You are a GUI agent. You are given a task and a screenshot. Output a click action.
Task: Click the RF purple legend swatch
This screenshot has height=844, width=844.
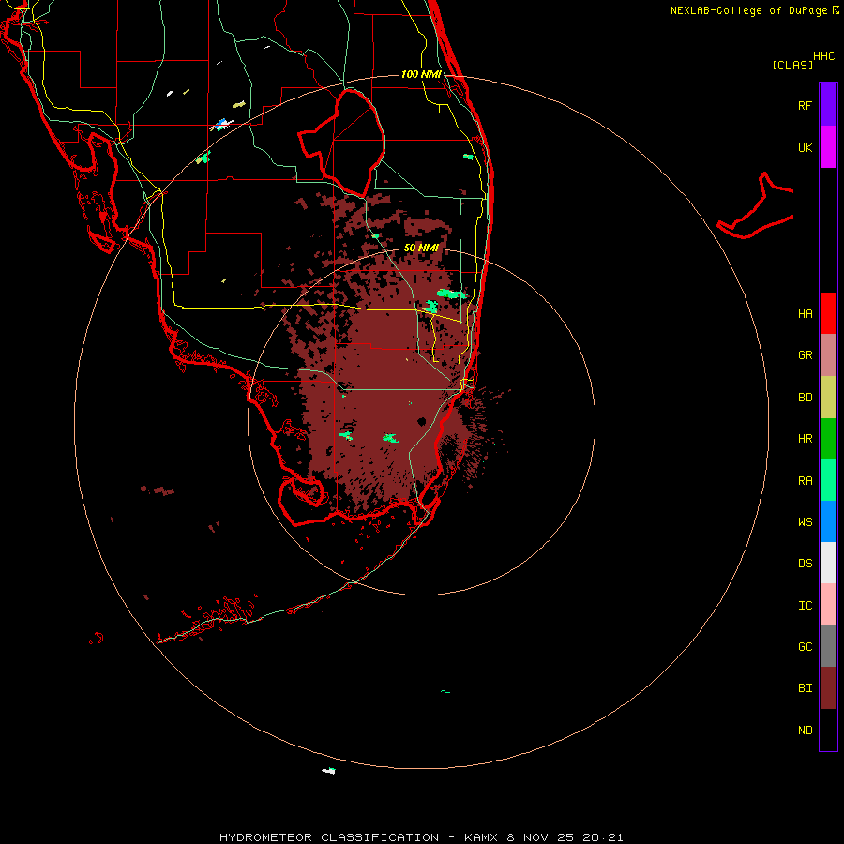828,105
